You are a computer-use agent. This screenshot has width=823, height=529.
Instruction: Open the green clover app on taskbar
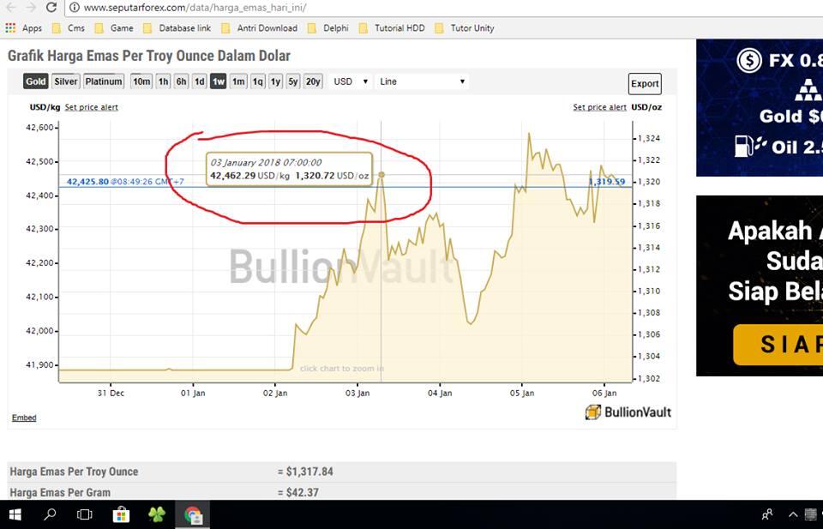tap(156, 514)
